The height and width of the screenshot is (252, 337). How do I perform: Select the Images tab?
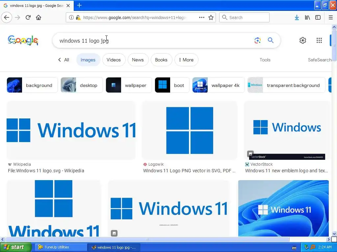(88, 60)
